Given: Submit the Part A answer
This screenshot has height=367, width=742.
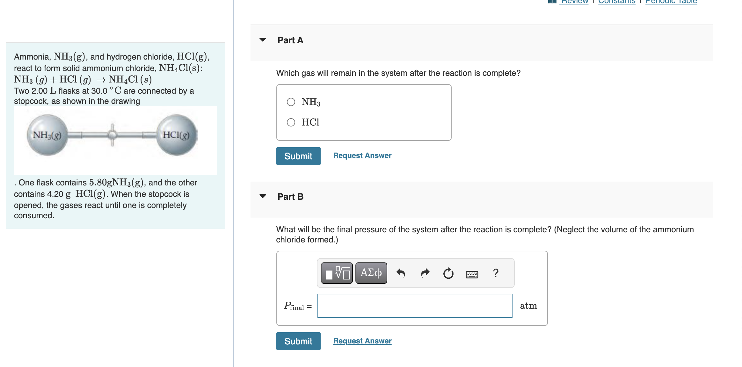Looking at the screenshot, I should (x=298, y=156).
